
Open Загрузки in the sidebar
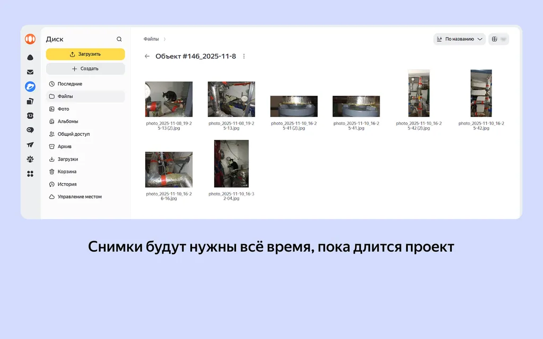[x=85, y=159]
